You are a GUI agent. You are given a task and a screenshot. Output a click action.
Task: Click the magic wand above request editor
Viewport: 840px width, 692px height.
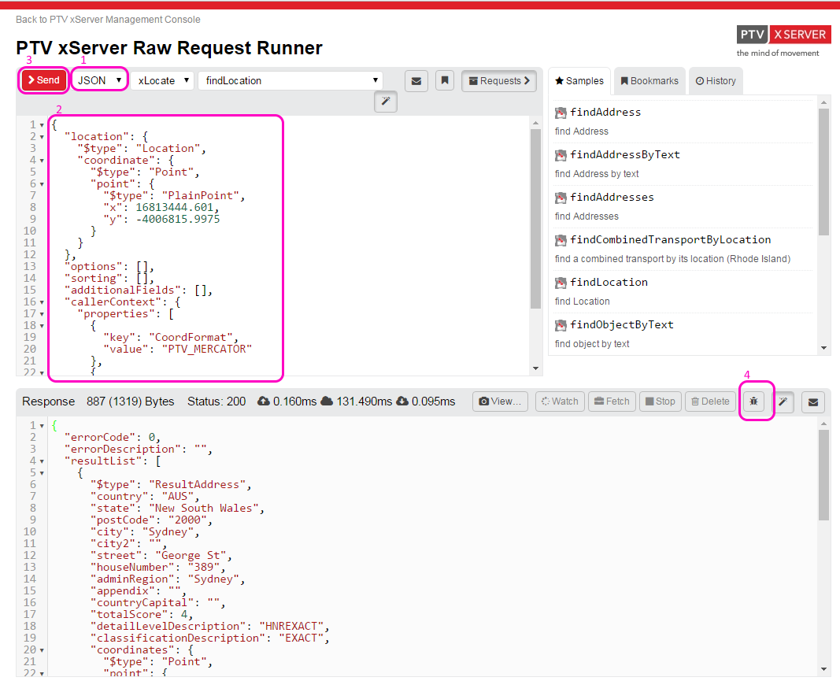tap(386, 102)
